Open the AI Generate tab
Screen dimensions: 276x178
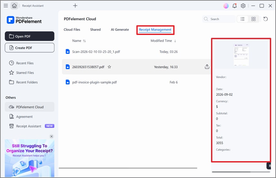(120, 29)
